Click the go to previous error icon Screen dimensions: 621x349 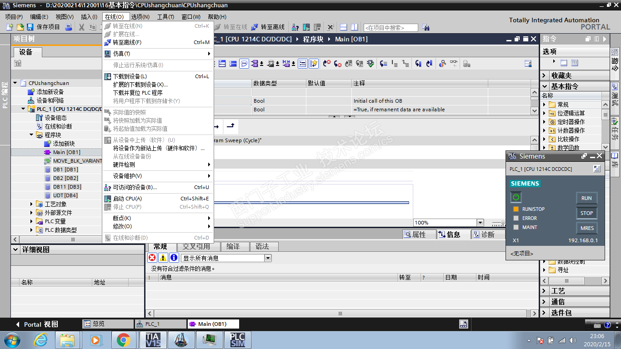(327, 64)
